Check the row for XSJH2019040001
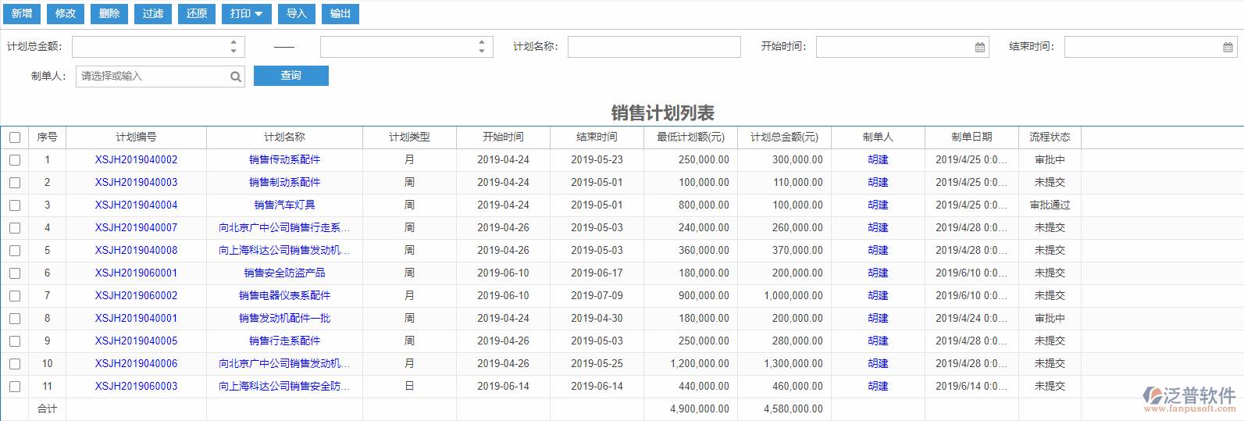This screenshot has width=1244, height=421. click(15, 319)
